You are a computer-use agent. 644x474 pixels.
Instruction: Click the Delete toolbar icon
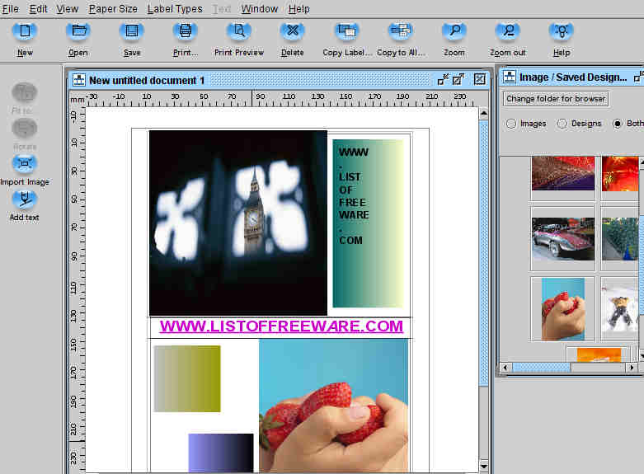(293, 32)
